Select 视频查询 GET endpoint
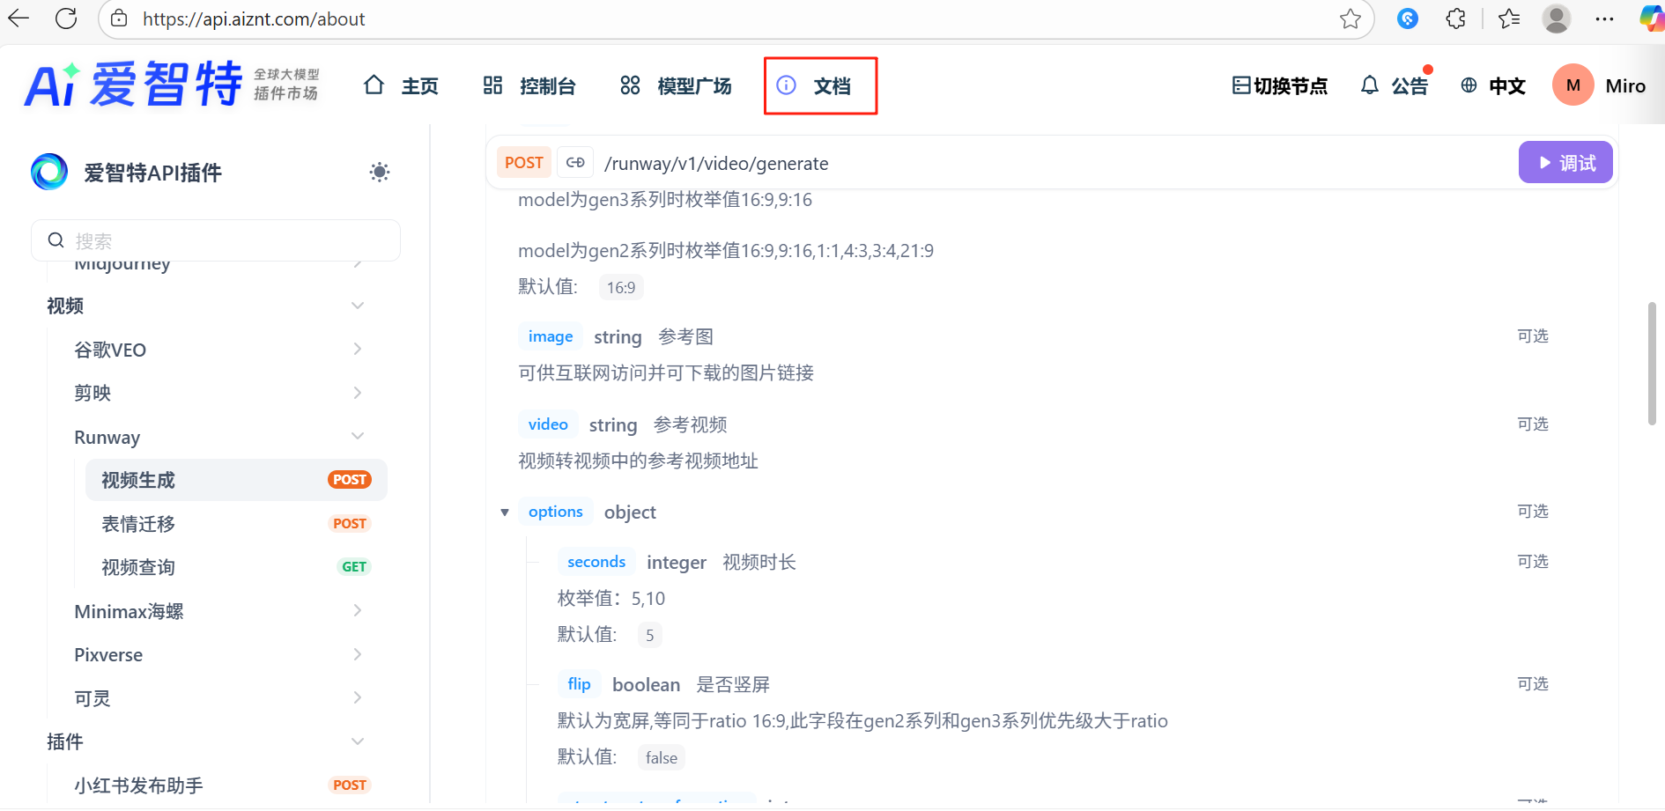1665x811 pixels. click(236, 567)
